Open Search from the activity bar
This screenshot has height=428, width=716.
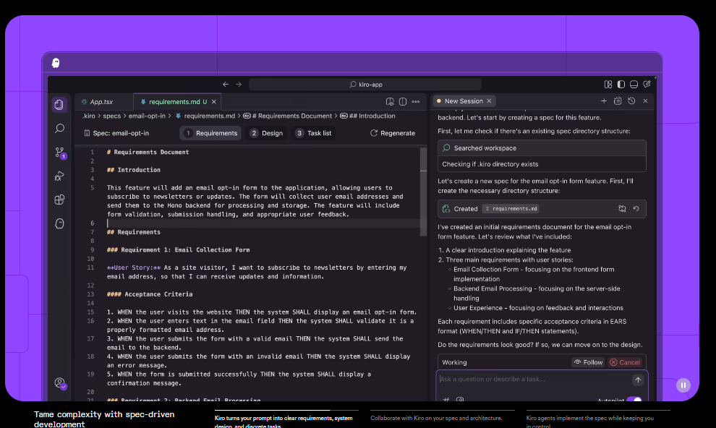(x=59, y=128)
